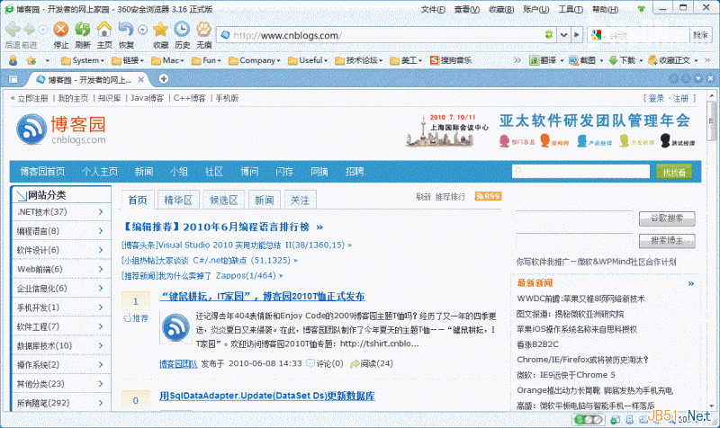
Task: Click the 搜索博主 button
Action: tap(667, 240)
